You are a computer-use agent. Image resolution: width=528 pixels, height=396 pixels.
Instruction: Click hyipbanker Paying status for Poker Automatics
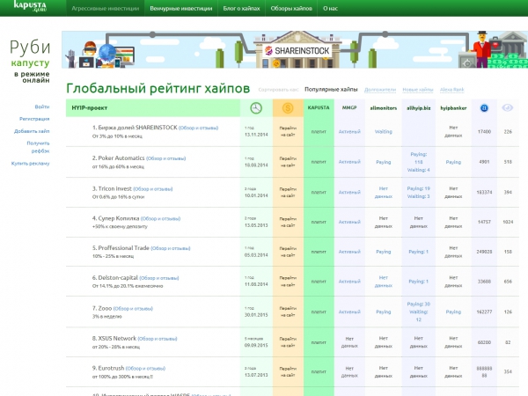pyautogui.click(x=453, y=162)
